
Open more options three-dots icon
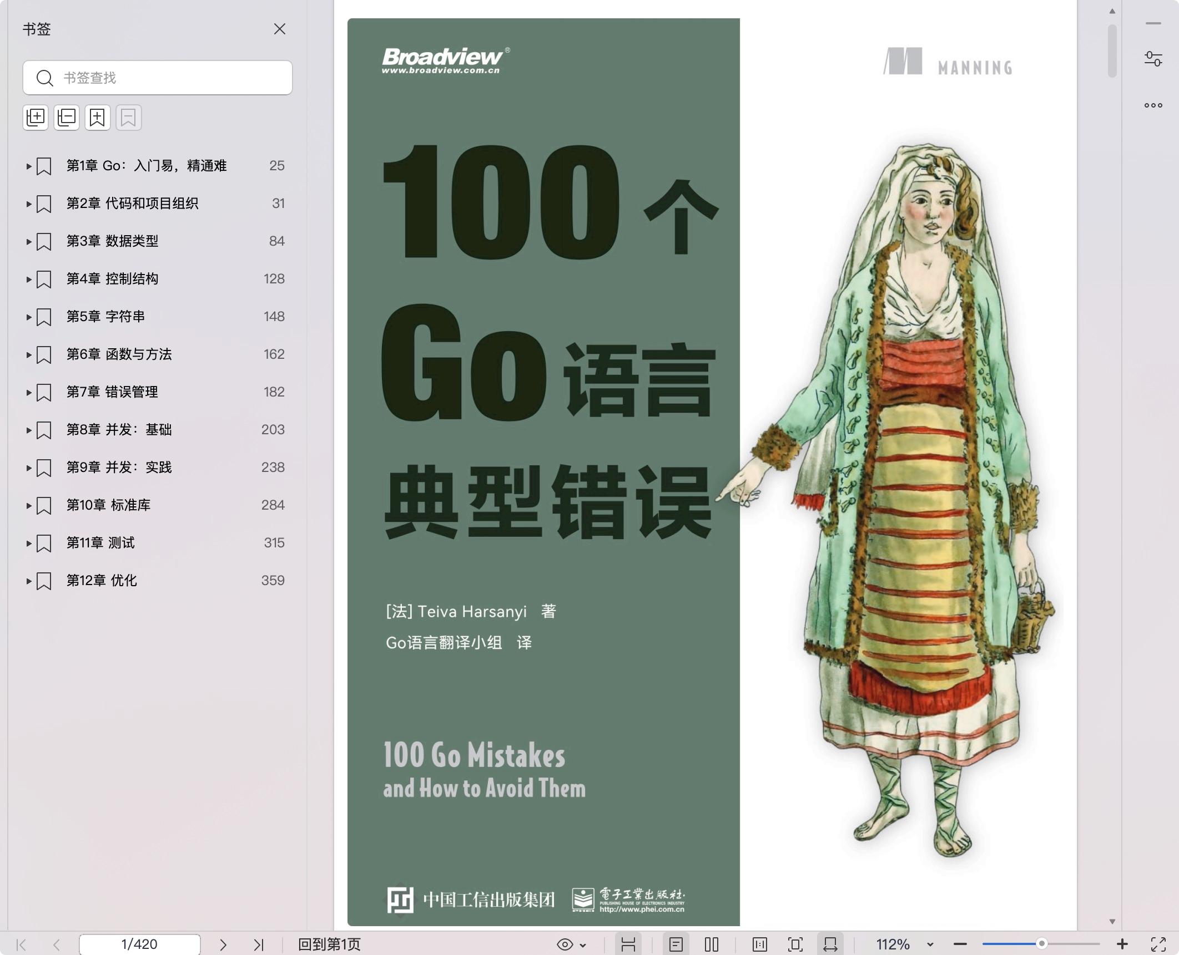coord(1153,105)
